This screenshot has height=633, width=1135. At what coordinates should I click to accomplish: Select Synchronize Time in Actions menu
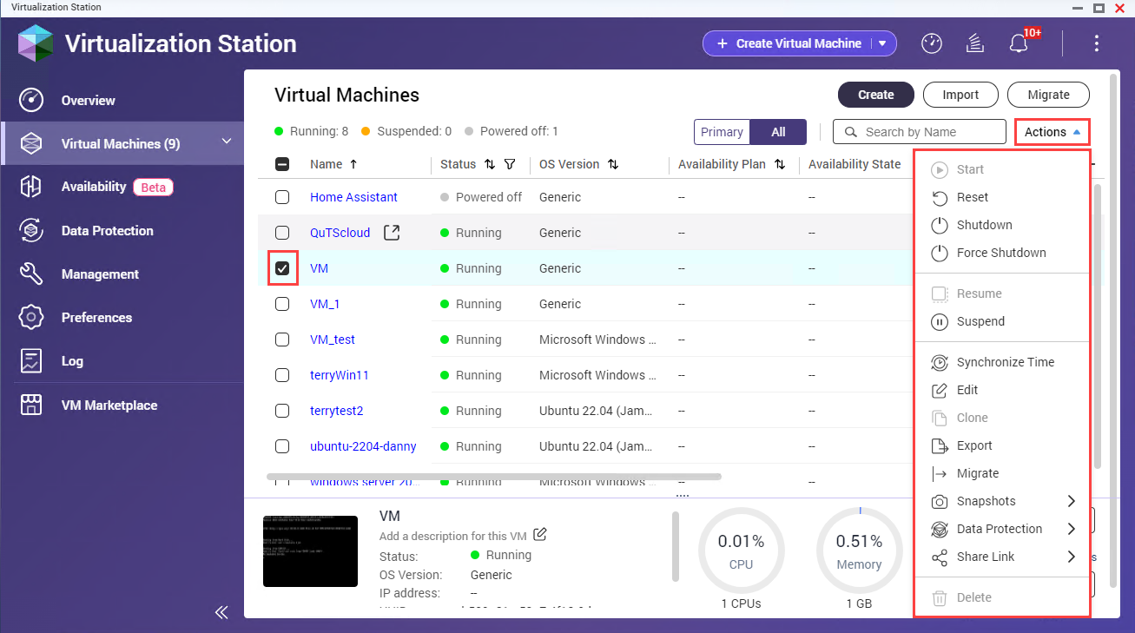[1005, 362]
